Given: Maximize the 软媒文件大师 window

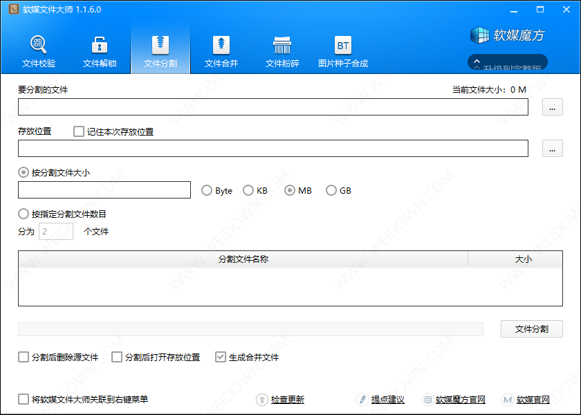Looking at the screenshot, I should 540,10.
